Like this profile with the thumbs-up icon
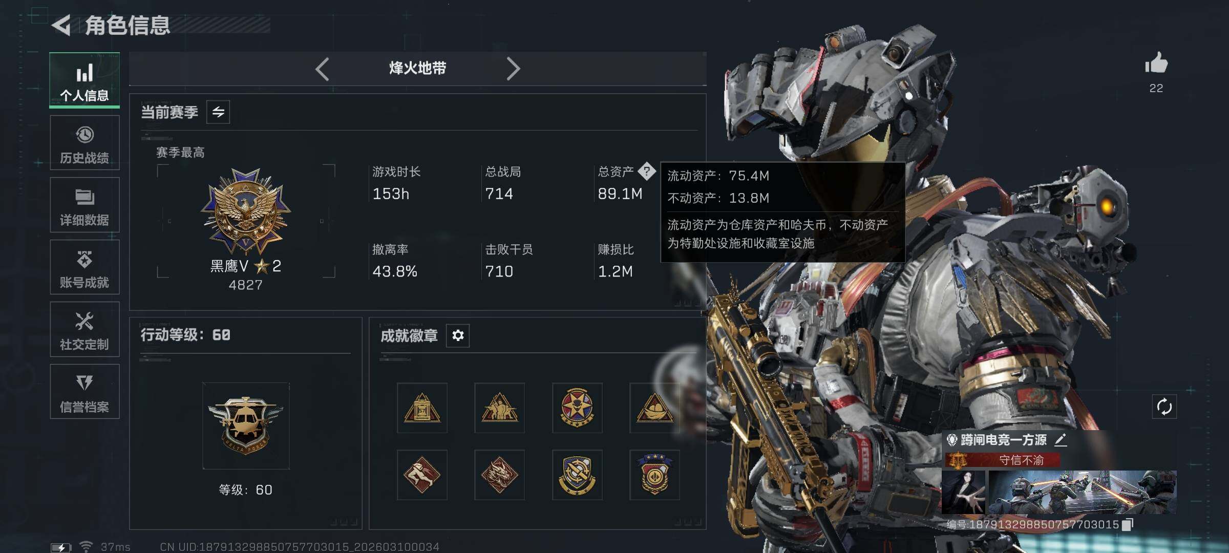This screenshot has height=553, width=1229. (1156, 63)
